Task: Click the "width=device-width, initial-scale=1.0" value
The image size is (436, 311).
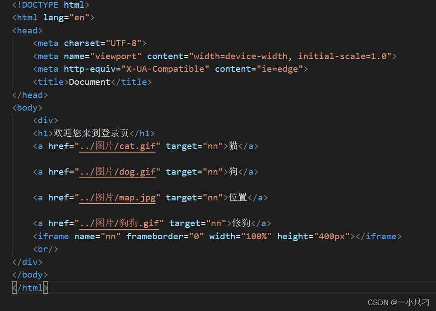Action: [x=290, y=56]
